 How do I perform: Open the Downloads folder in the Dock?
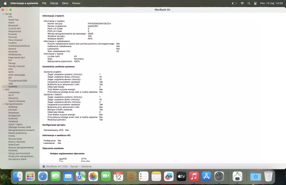[x=255, y=176]
